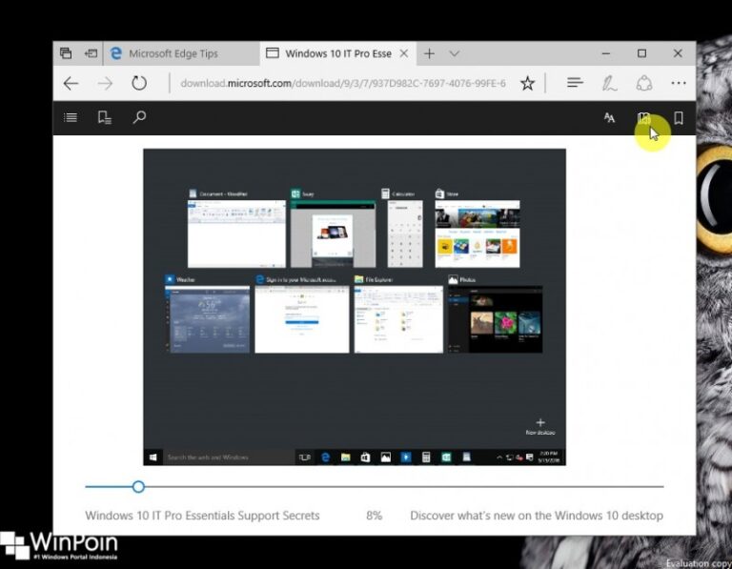Open the bookmarks list in reader toolbar

coord(105,118)
